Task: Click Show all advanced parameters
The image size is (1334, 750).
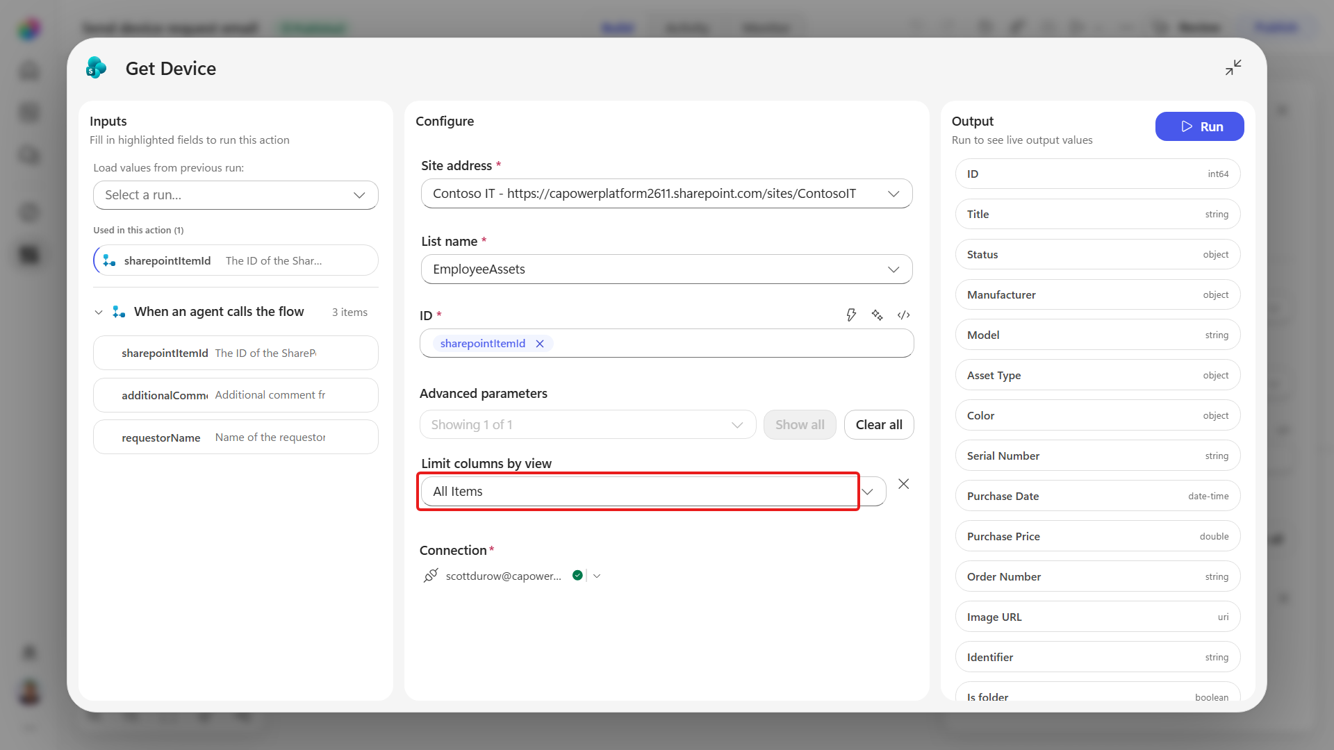Action: tap(800, 424)
